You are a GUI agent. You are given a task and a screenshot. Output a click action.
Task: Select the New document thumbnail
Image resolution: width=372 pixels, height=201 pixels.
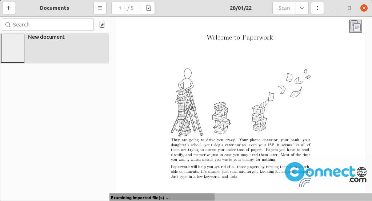point(13,48)
